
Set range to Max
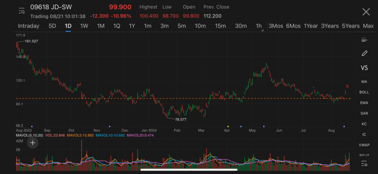(368, 26)
